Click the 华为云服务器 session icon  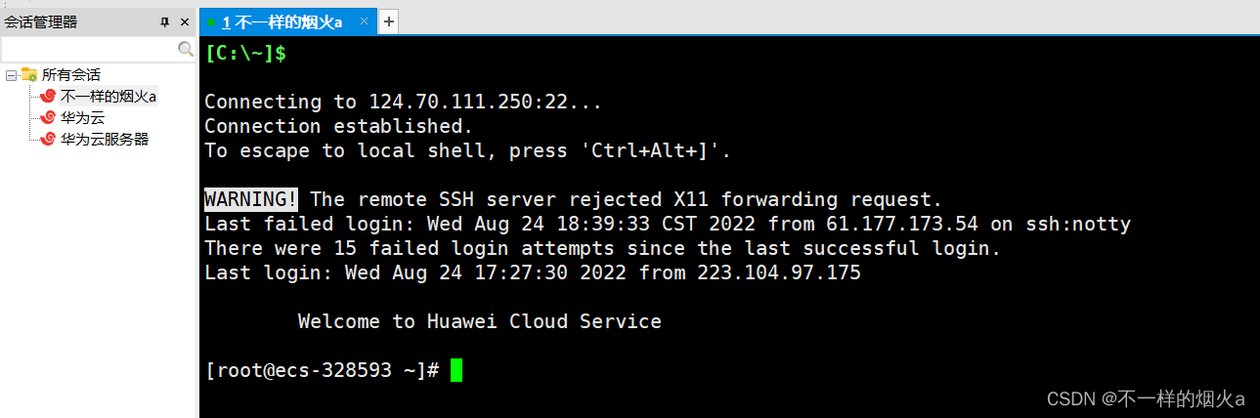click(x=48, y=140)
